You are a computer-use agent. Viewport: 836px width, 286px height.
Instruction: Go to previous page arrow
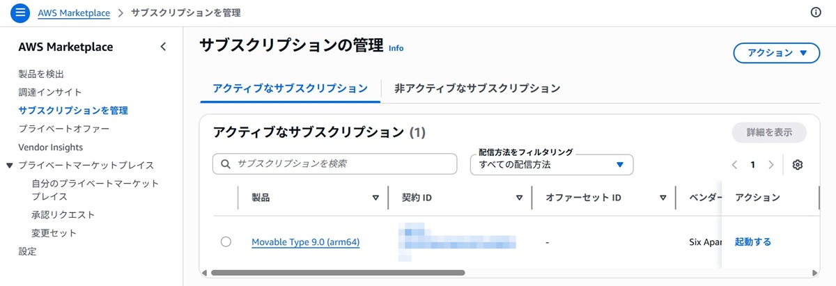(734, 165)
